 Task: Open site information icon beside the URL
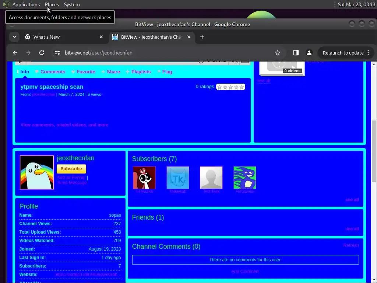coord(57,53)
